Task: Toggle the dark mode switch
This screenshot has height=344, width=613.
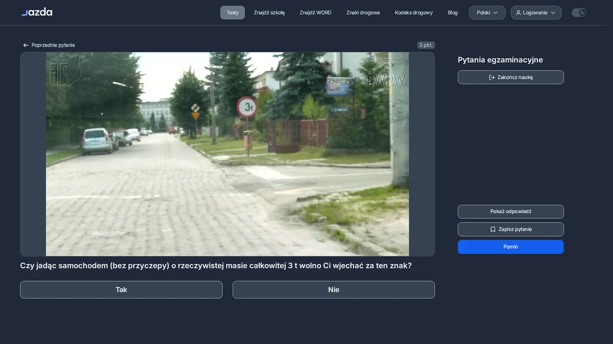Action: coord(579,13)
